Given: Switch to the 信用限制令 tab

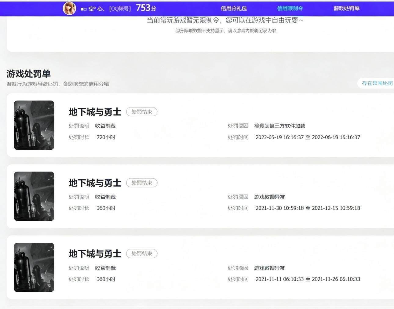Looking at the screenshot, I should (290, 8).
